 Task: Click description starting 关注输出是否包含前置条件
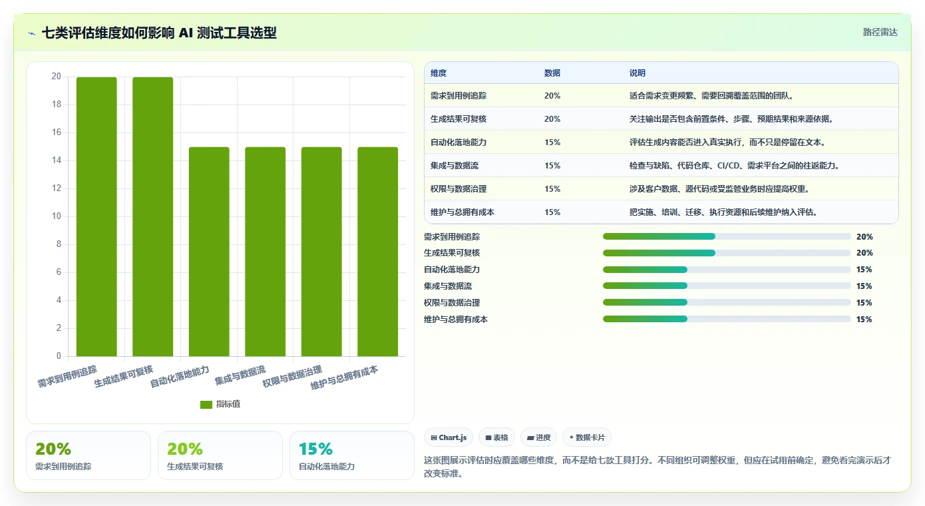click(731, 119)
